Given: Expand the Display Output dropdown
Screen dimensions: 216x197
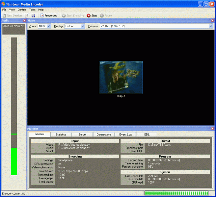Looking at the screenshot, I should (83, 26).
